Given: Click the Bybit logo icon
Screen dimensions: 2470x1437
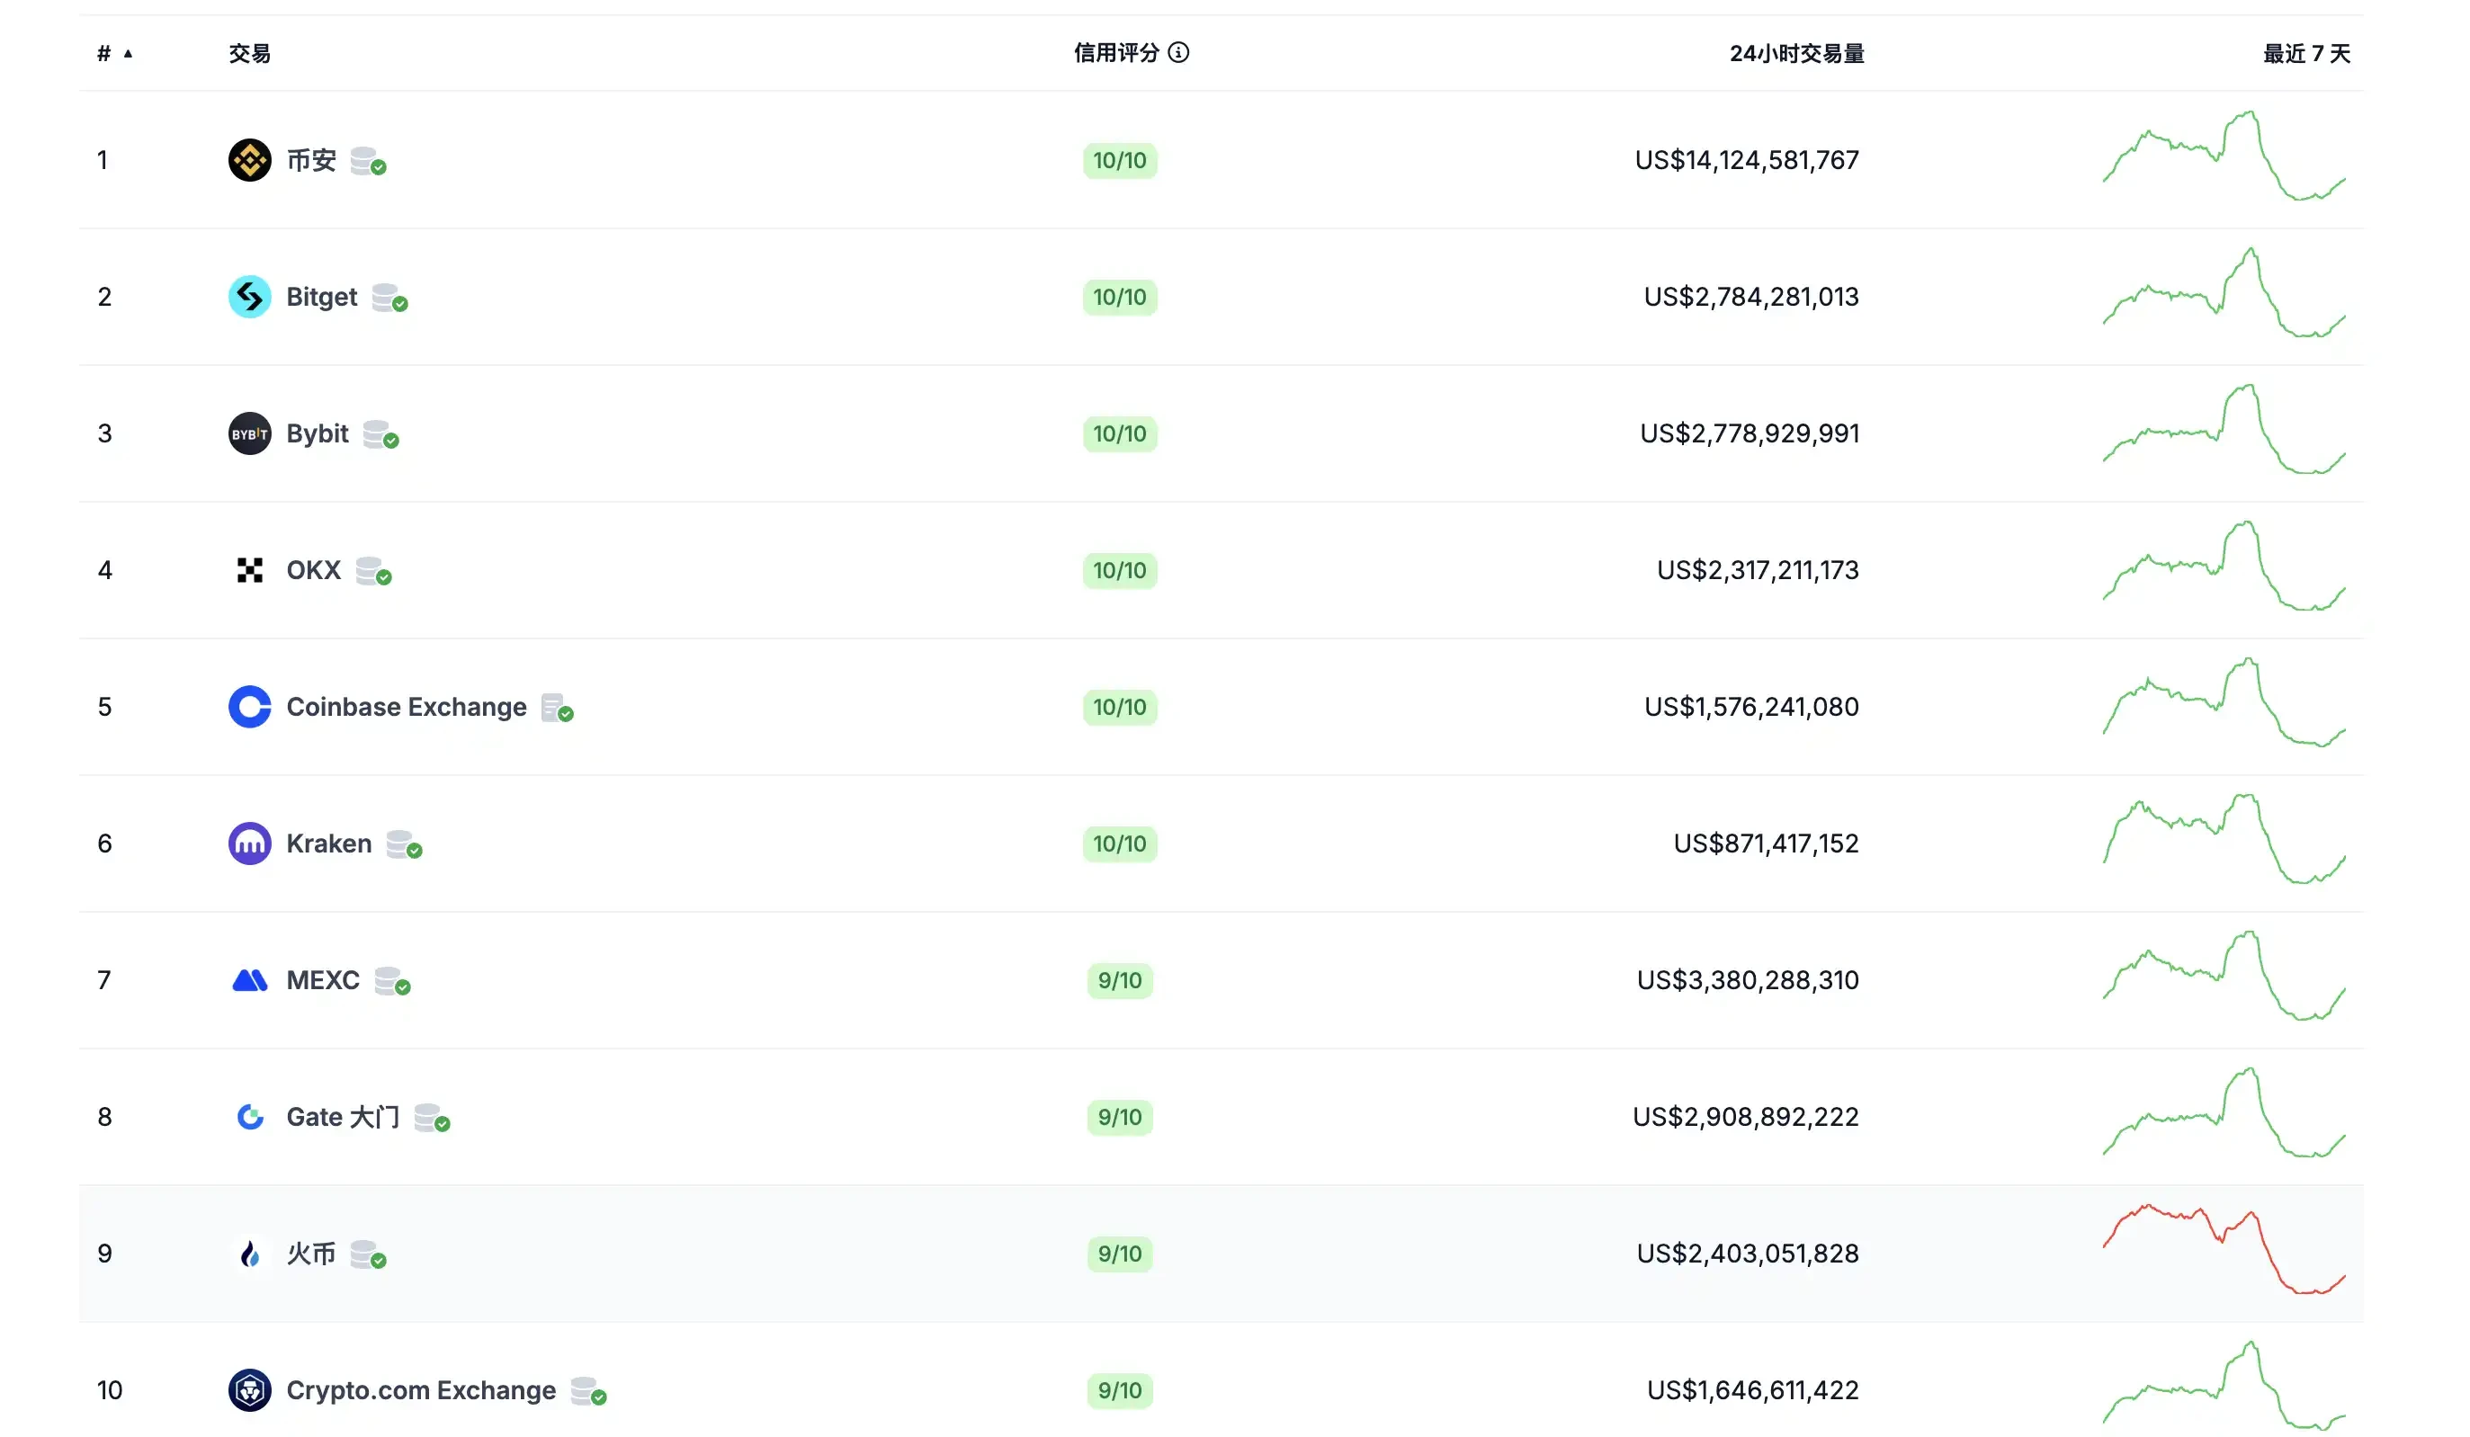Looking at the screenshot, I should point(250,433).
